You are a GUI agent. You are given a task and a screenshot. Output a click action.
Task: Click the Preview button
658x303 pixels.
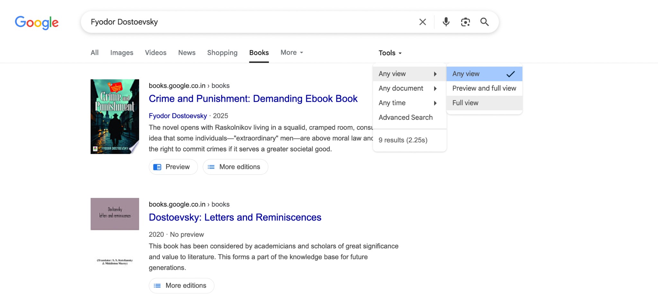173,167
